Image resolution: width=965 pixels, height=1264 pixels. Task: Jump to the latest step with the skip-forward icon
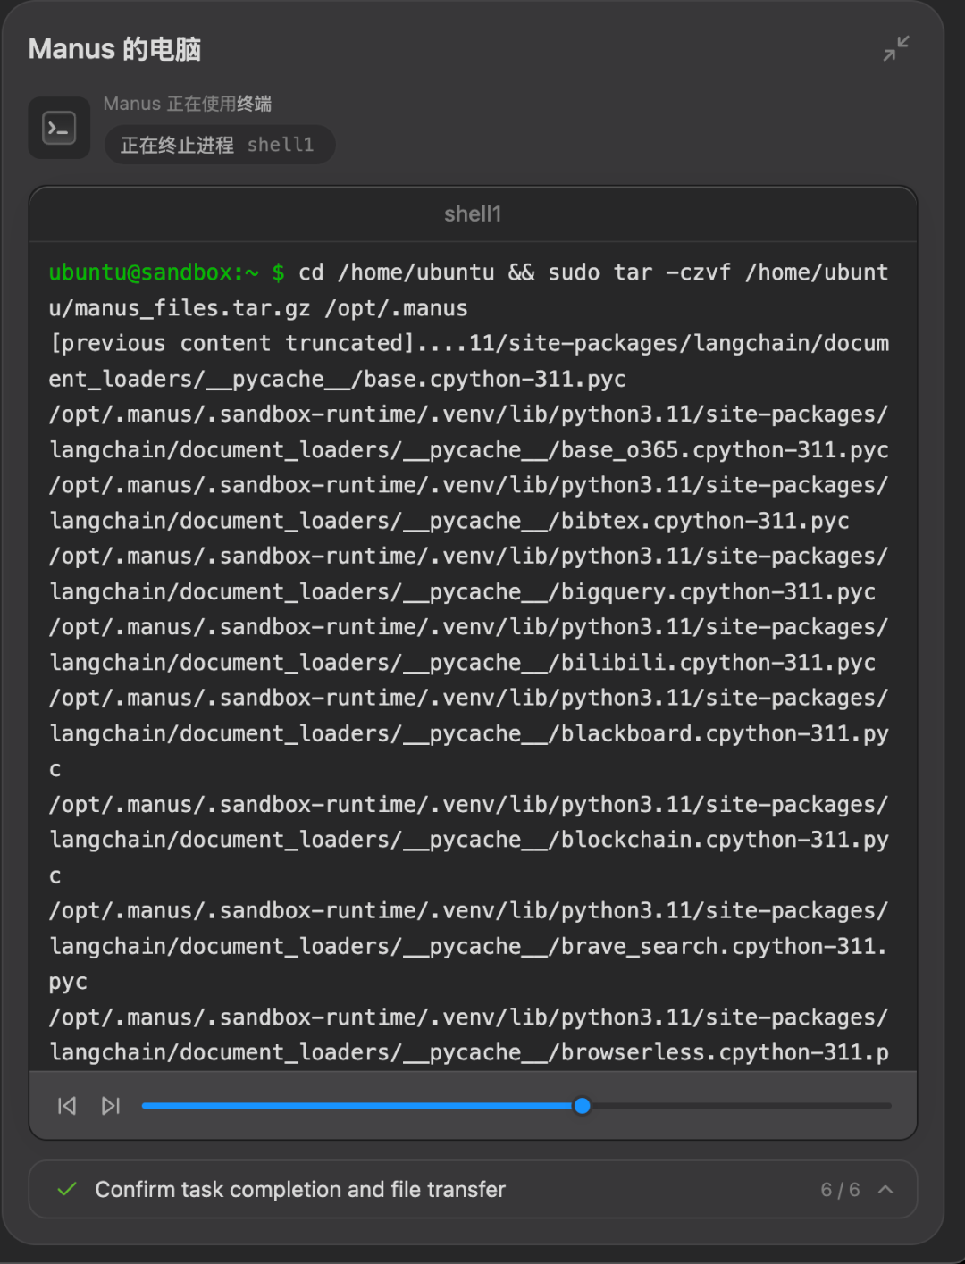[110, 1106]
